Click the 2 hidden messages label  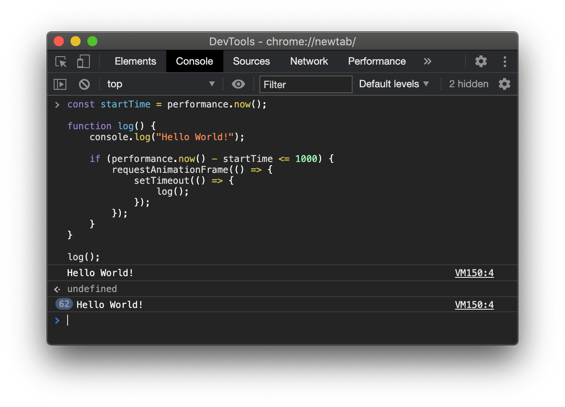(468, 84)
